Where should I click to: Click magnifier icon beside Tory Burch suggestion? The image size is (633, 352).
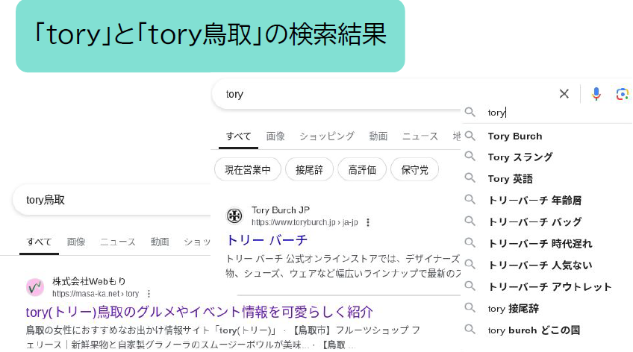(470, 136)
